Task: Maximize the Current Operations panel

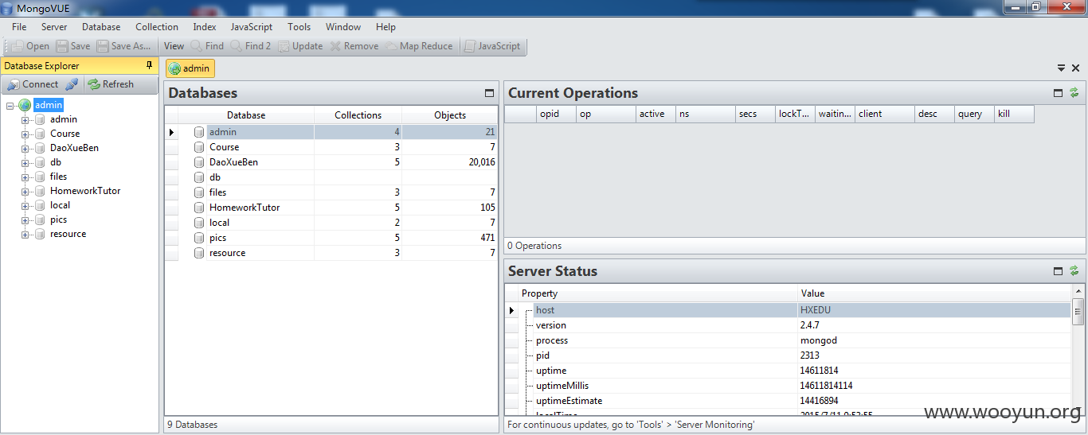Action: 1059,93
